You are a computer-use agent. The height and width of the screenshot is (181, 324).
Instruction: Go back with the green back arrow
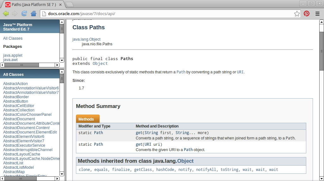(x=6, y=14)
